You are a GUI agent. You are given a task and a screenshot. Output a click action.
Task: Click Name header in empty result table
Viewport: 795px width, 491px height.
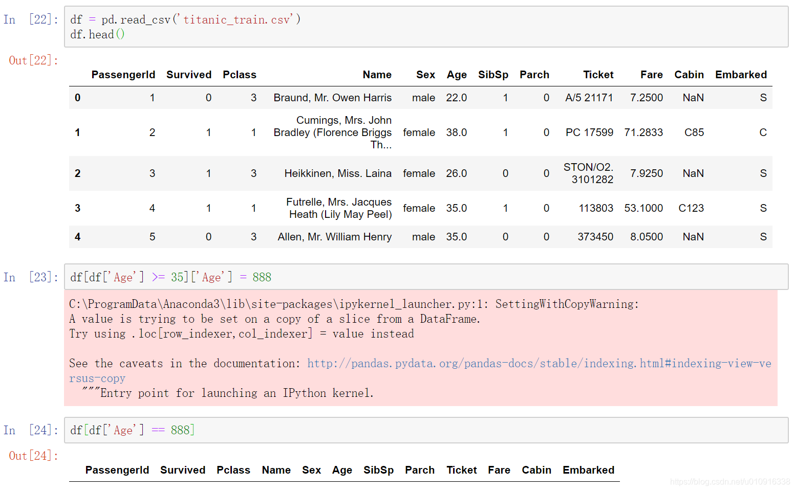276,470
